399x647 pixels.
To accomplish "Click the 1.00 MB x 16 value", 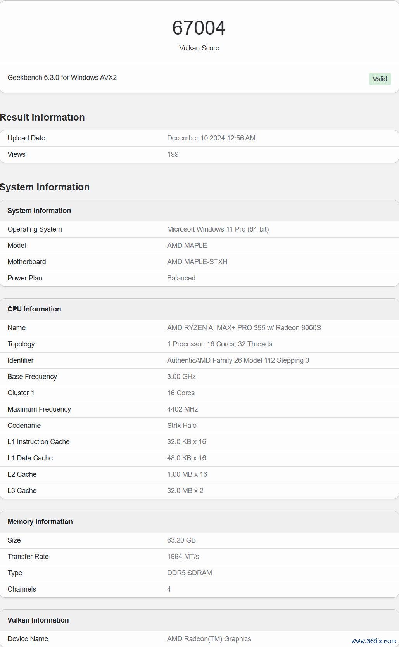I will click(187, 474).
